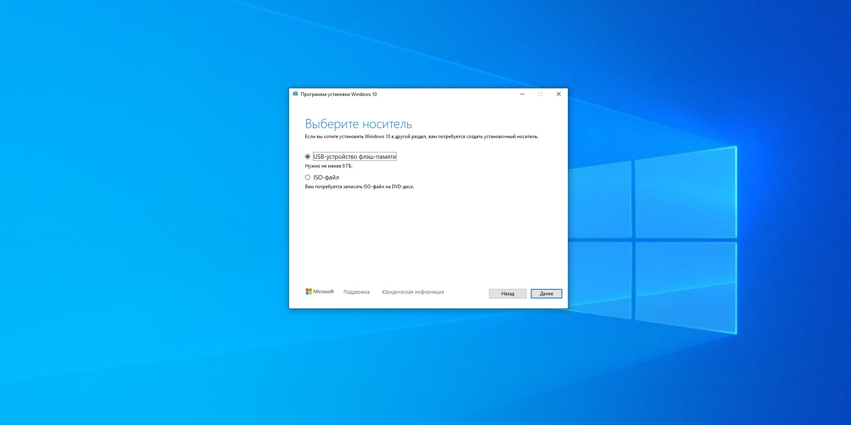The height and width of the screenshot is (425, 851).
Task: Click the Microsoft logo in footer
Action: coord(320,292)
